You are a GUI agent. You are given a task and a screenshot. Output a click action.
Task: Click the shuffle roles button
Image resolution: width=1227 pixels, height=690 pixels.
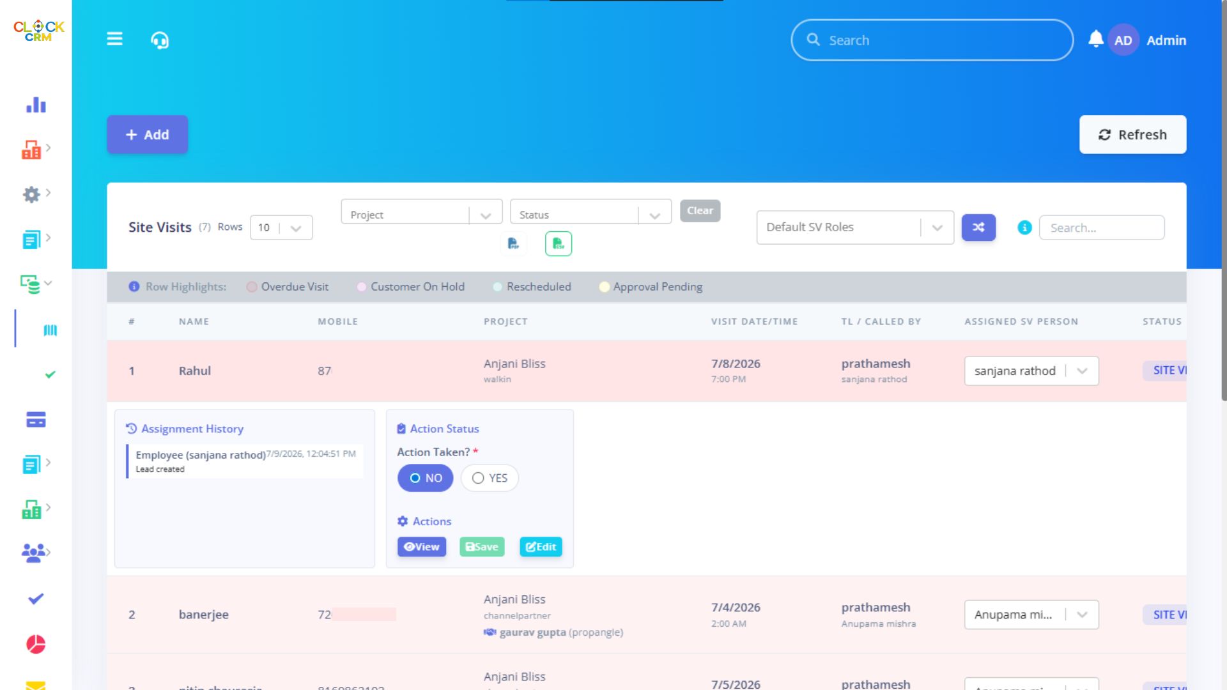click(x=978, y=227)
